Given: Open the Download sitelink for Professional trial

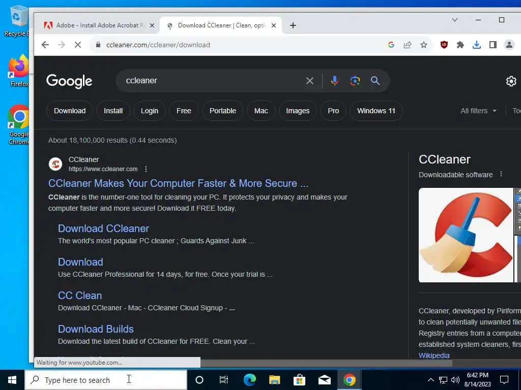Looking at the screenshot, I should (80, 262).
